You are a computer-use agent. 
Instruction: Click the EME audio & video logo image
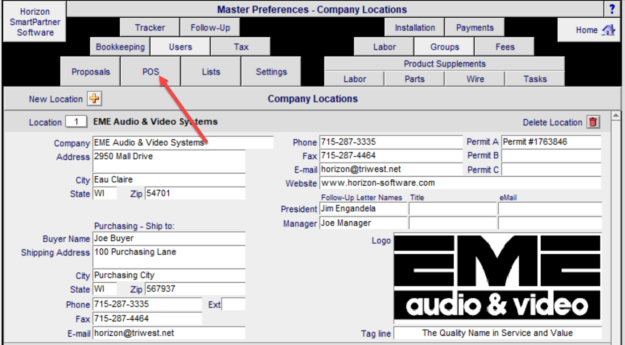[x=497, y=277]
